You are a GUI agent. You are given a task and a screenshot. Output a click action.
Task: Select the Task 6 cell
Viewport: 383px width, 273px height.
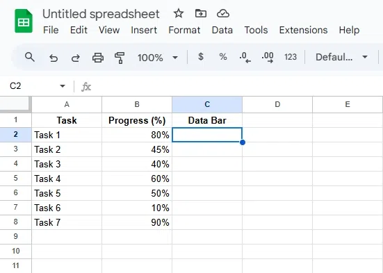[67, 208]
